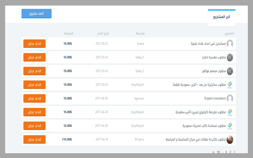Click EasyWay logo beside مطلوب مساعدة كاتب
The height and width of the screenshot is (158, 253).
pos(230,126)
